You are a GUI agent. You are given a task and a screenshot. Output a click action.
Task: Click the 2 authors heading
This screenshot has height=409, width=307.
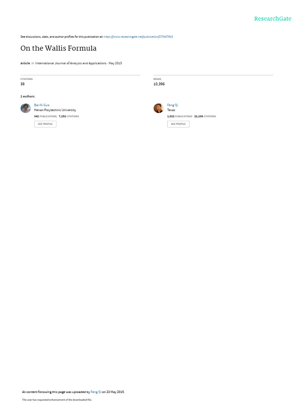point(28,97)
